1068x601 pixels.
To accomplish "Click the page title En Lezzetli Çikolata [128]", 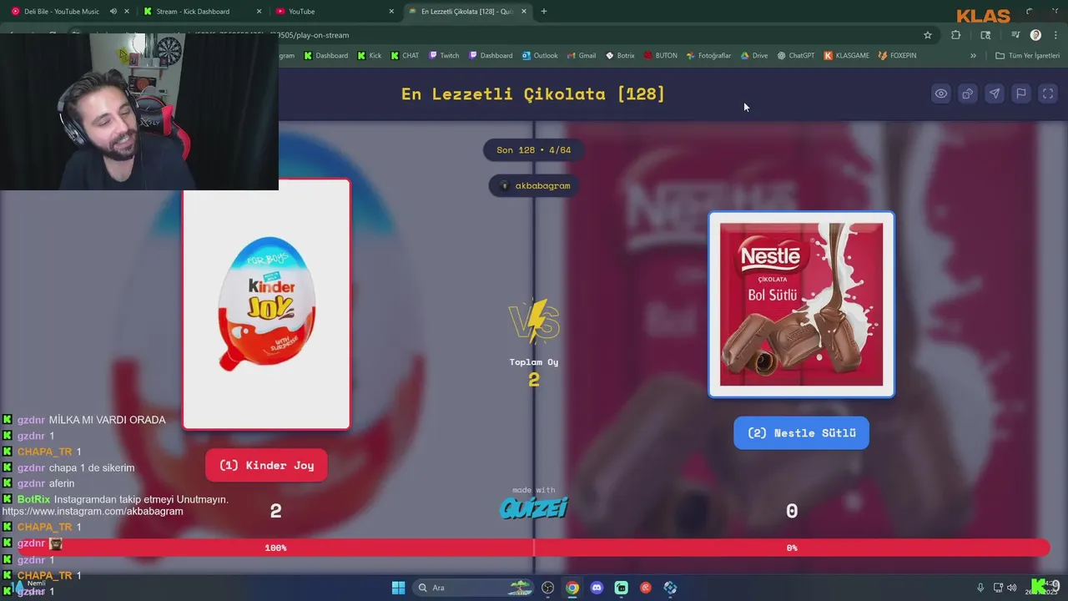I will [x=533, y=93].
